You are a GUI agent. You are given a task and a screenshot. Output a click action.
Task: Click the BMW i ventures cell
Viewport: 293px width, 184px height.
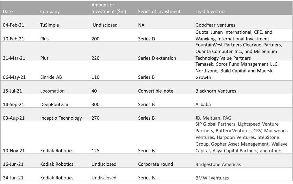212,178
